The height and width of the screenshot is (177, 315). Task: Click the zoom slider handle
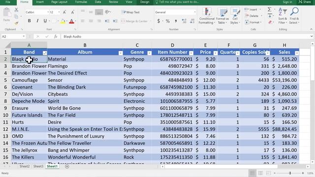[x=290, y=173]
